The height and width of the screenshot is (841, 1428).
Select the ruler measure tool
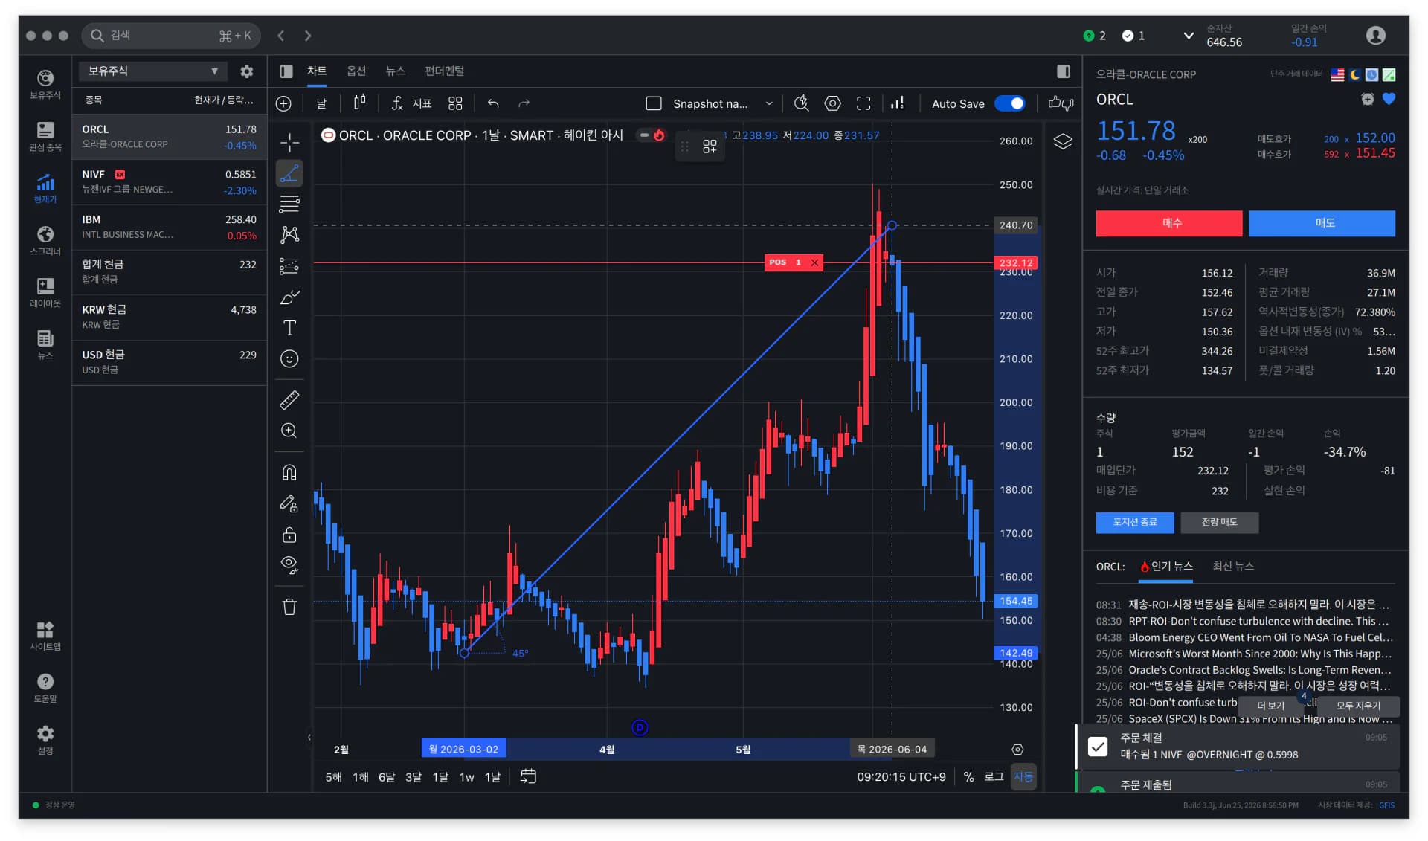click(289, 400)
